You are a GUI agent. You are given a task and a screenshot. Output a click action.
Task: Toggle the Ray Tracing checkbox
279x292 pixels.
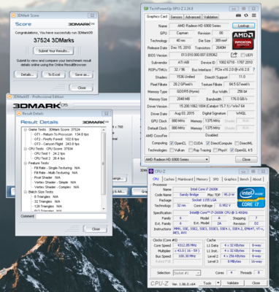(x=191, y=150)
